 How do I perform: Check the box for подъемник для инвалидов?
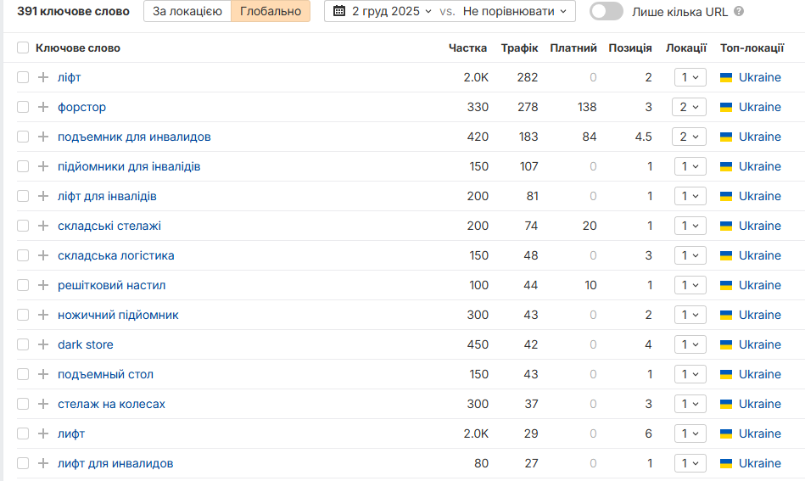23,137
